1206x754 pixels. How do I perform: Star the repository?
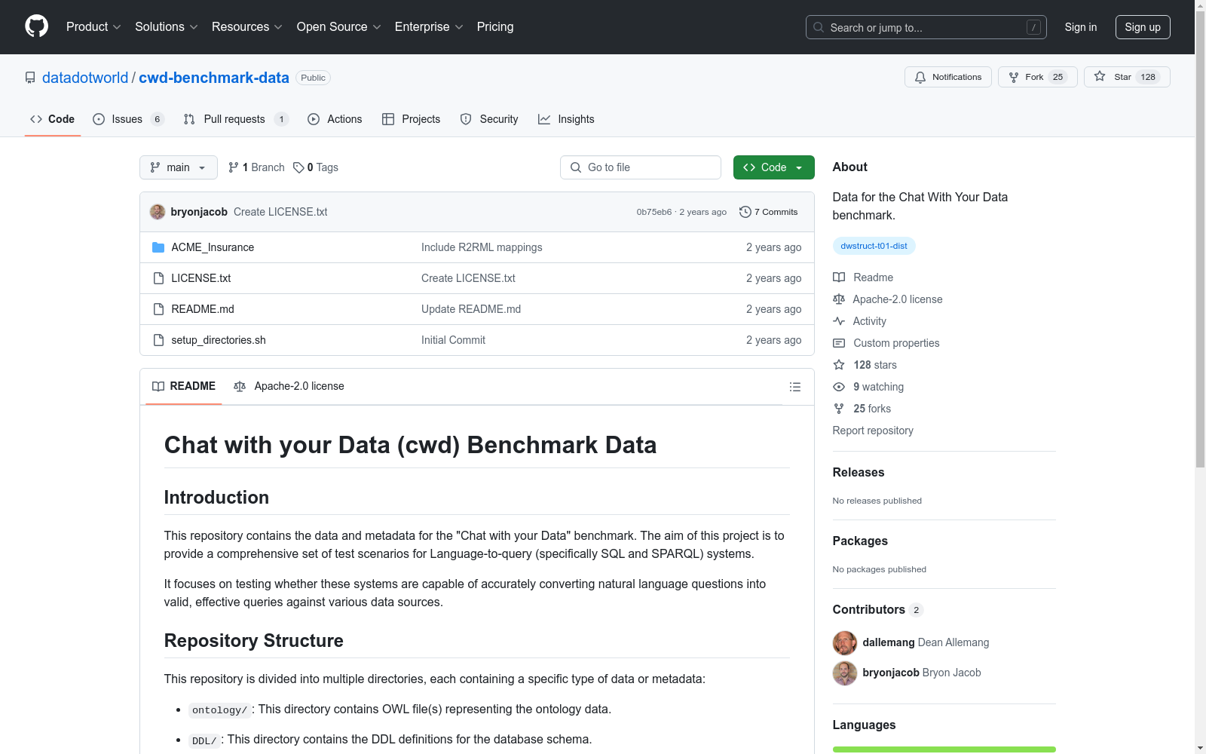pyautogui.click(x=1127, y=77)
